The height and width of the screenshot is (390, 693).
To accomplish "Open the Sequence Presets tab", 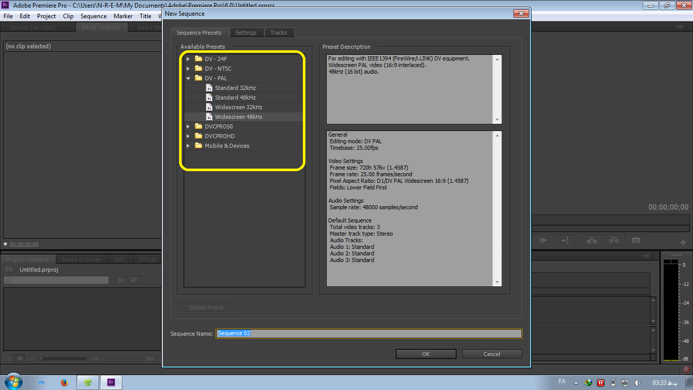I will click(x=199, y=32).
